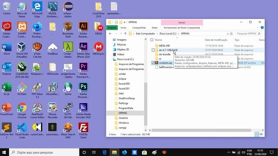Launch the Oracle VM VirtualBox shortcut
The width and height of the screenshot is (278, 156).
[x=22, y=50]
